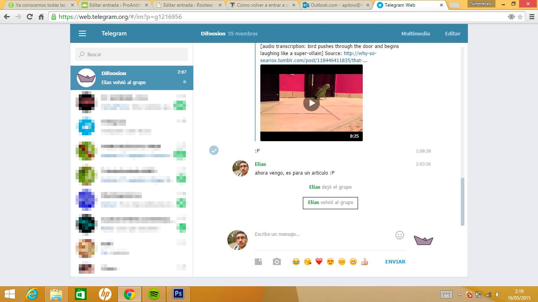Insert the kissing face emoji

coord(308,261)
